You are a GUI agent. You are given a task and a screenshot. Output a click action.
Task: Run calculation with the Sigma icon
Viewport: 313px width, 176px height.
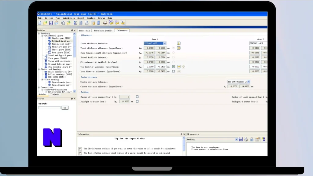click(x=75, y=23)
